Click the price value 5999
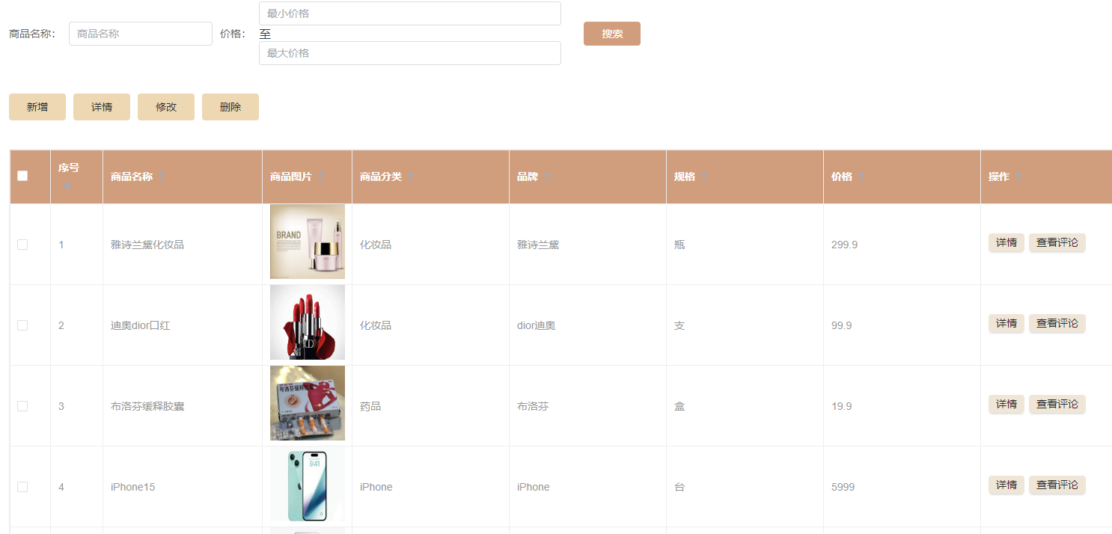This screenshot has height=534, width=1112. (x=843, y=487)
